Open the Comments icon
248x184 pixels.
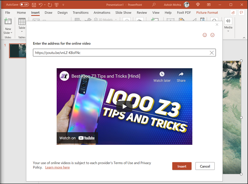(x=241, y=12)
